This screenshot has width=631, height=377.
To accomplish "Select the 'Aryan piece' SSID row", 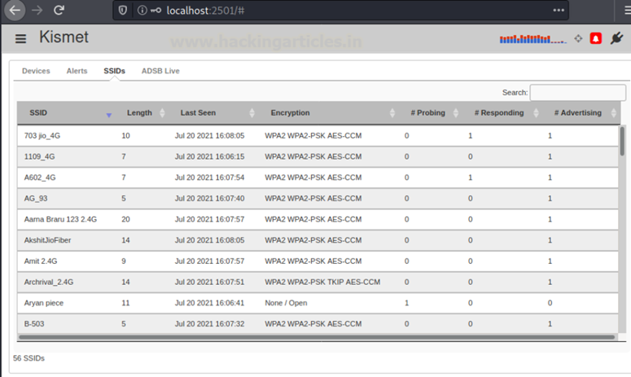I will click(x=318, y=303).
